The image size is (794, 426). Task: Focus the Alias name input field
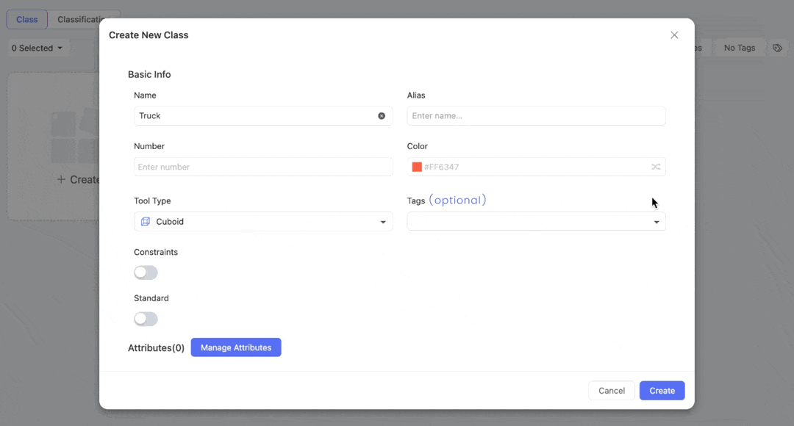pyautogui.click(x=536, y=116)
